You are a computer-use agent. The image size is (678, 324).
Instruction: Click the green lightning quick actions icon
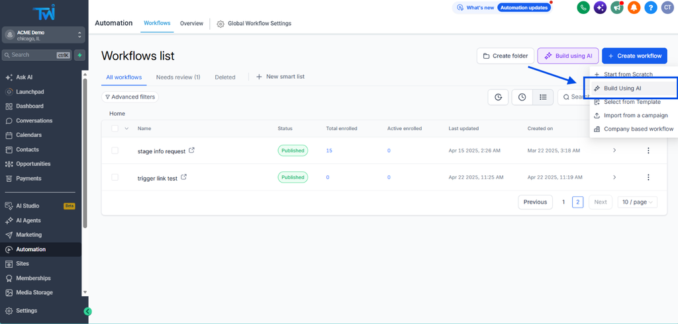click(79, 55)
